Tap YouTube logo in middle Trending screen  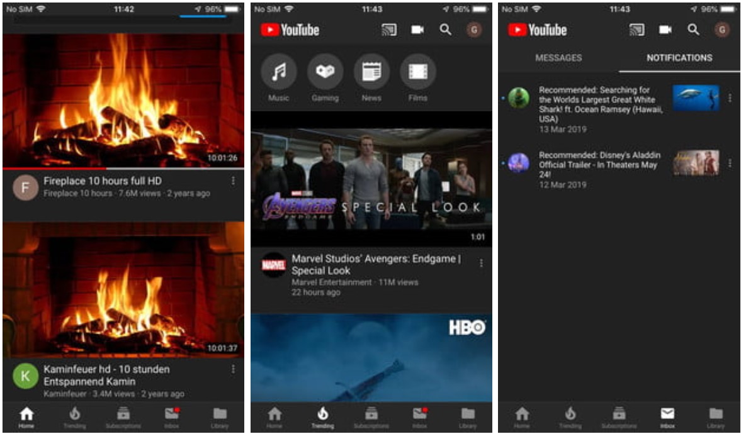[290, 30]
